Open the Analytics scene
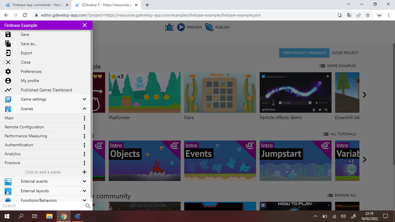 [12, 154]
